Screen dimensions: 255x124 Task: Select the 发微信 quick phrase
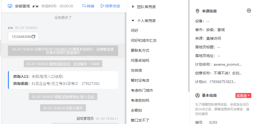click(x=136, y=70)
